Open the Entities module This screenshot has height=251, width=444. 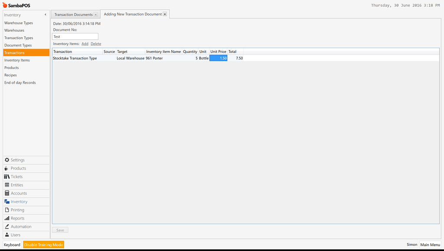(17, 185)
